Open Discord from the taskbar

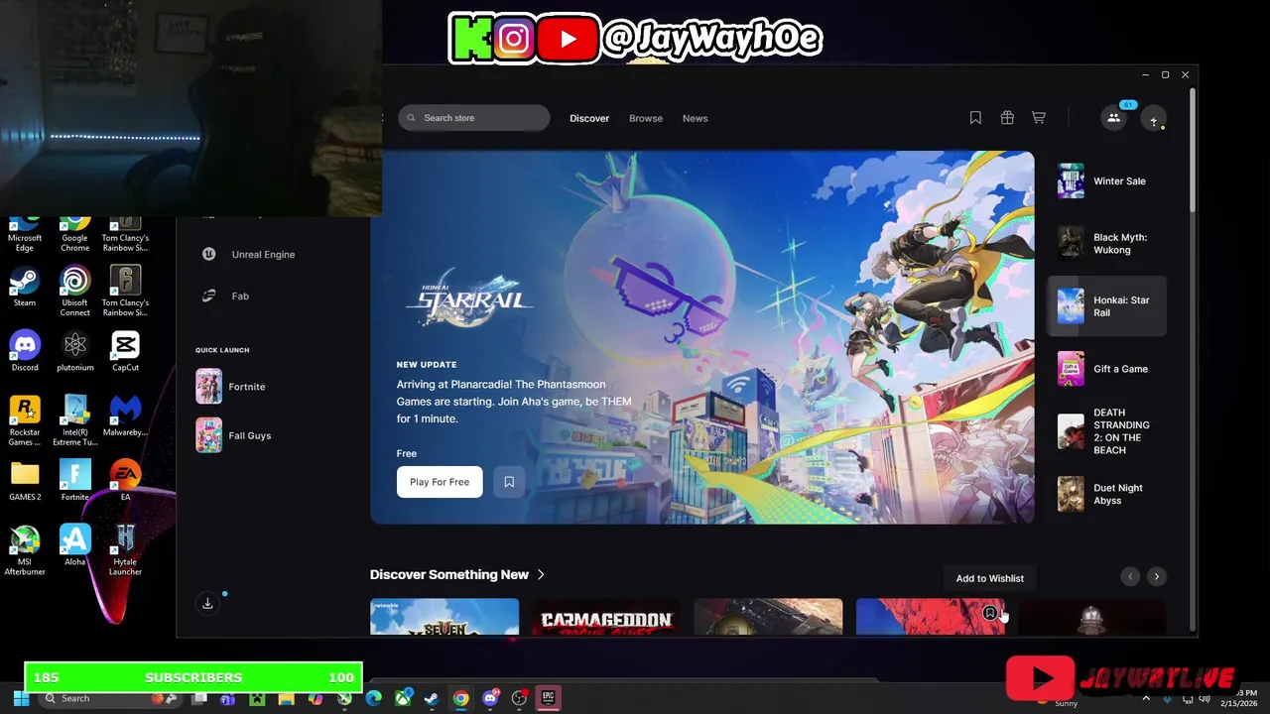click(490, 698)
